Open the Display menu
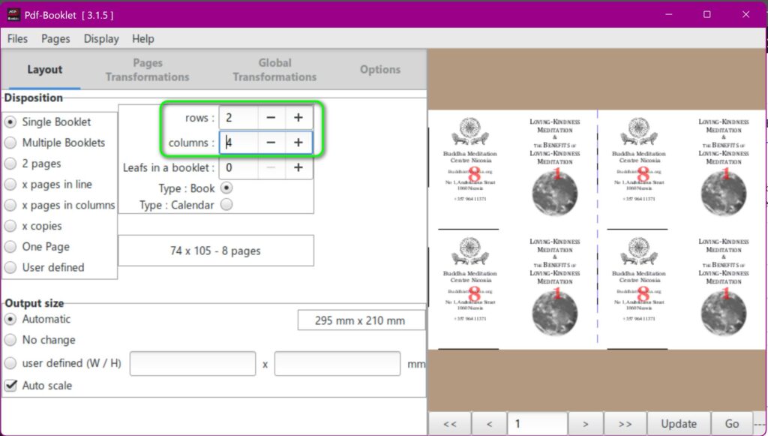This screenshot has height=436, width=768. point(101,39)
